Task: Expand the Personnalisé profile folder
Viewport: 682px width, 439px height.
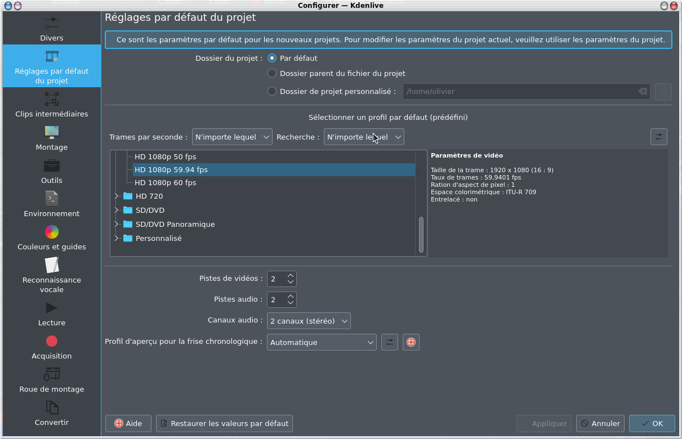Action: (117, 238)
